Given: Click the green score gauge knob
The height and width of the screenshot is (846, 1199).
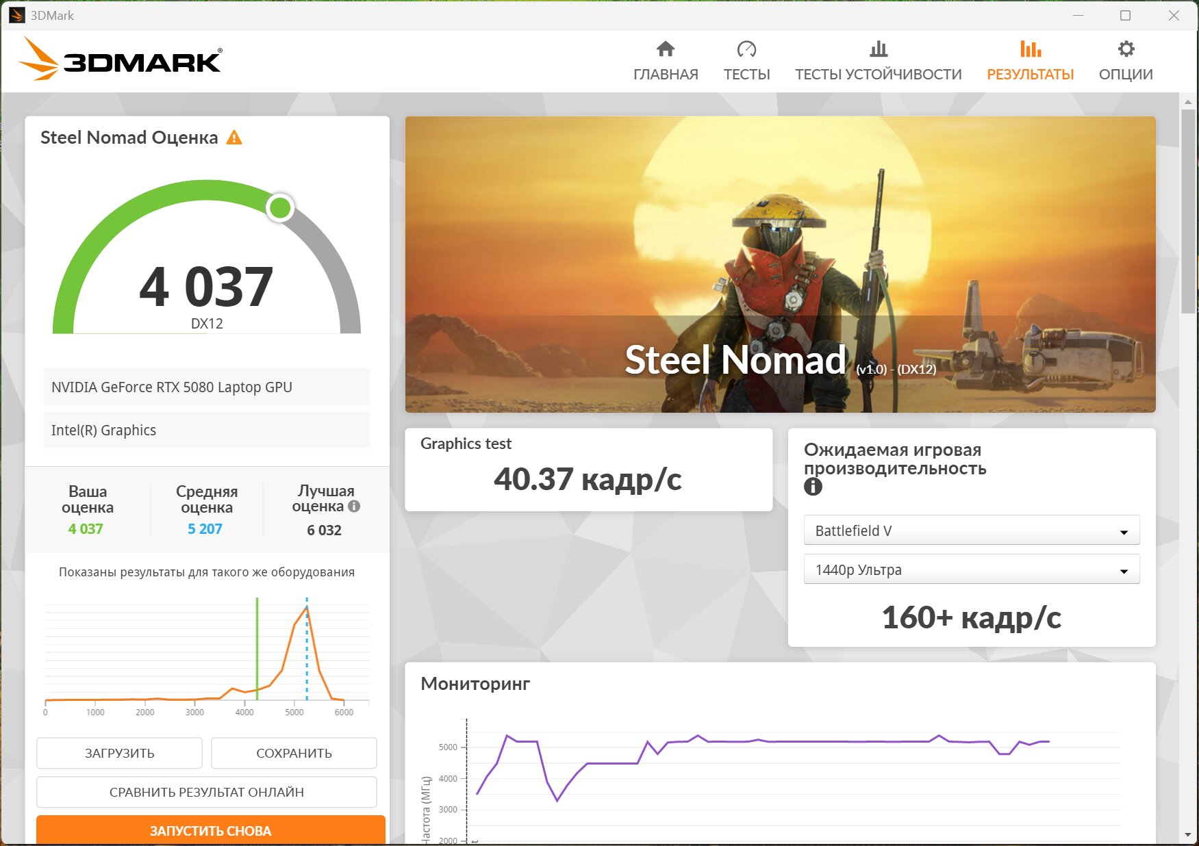Looking at the screenshot, I should click(x=280, y=207).
